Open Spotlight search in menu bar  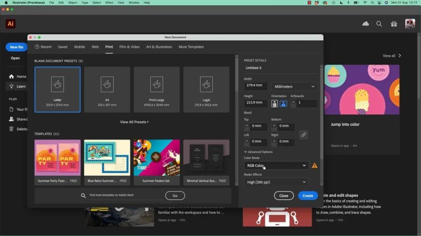373,3
